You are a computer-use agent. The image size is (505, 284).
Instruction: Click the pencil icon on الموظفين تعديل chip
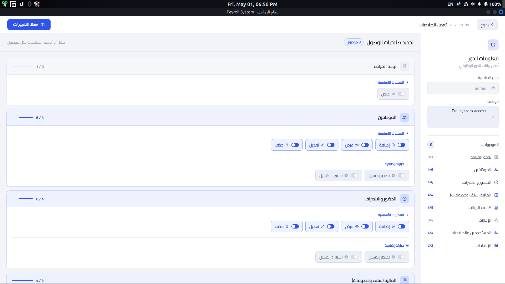tap(322, 145)
